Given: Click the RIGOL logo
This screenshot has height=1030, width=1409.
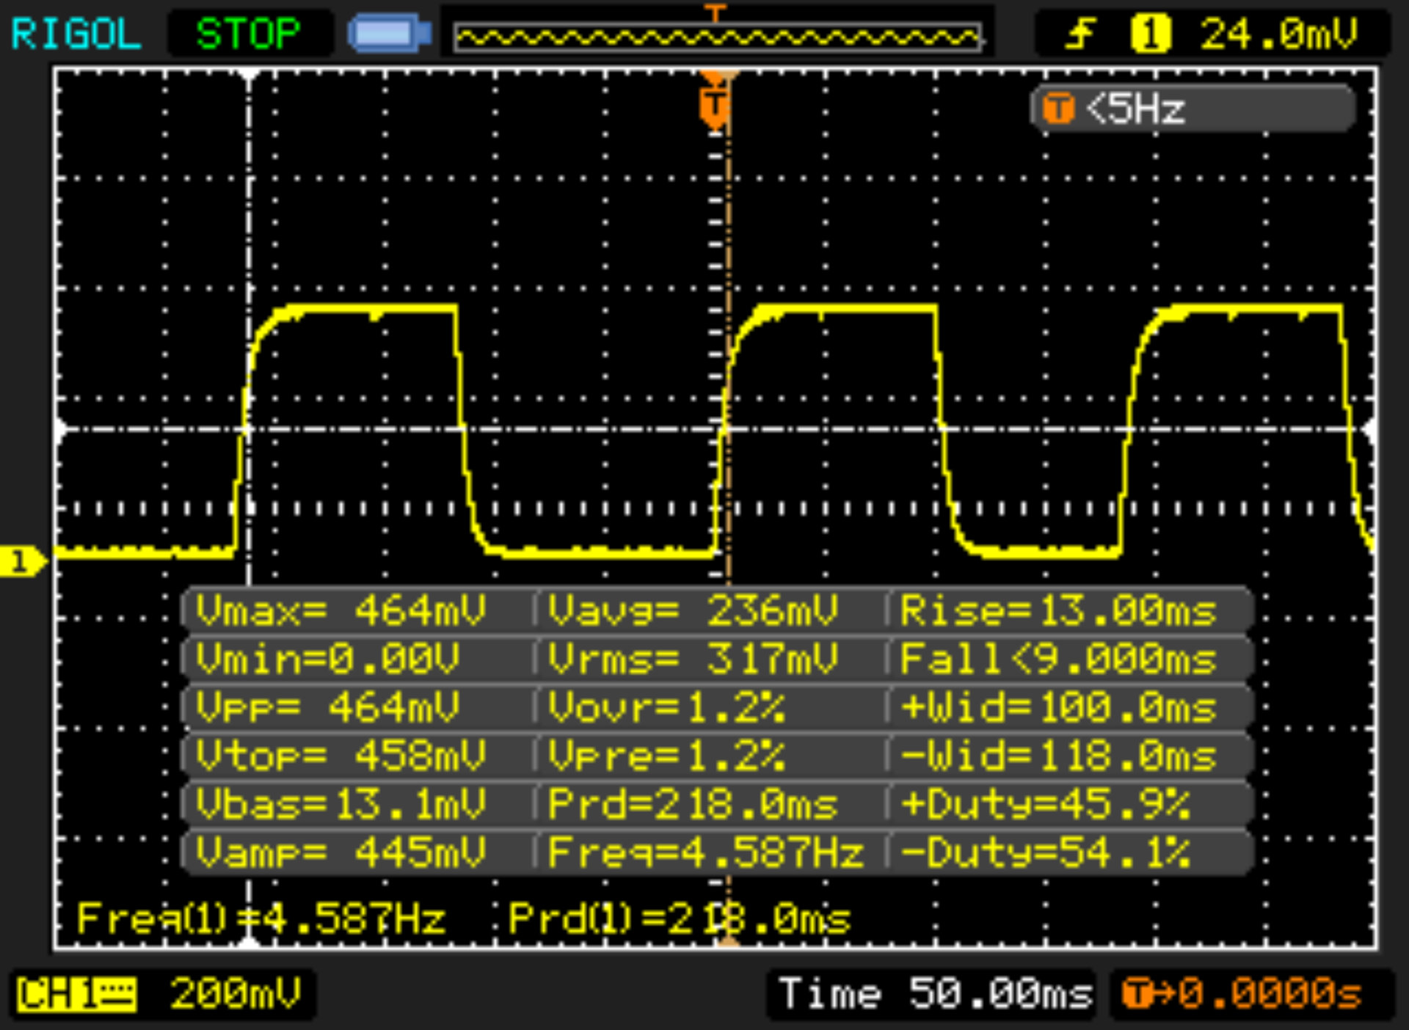Looking at the screenshot, I should [x=76, y=34].
